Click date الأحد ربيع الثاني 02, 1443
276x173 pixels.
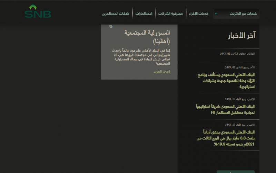coord(239,67)
